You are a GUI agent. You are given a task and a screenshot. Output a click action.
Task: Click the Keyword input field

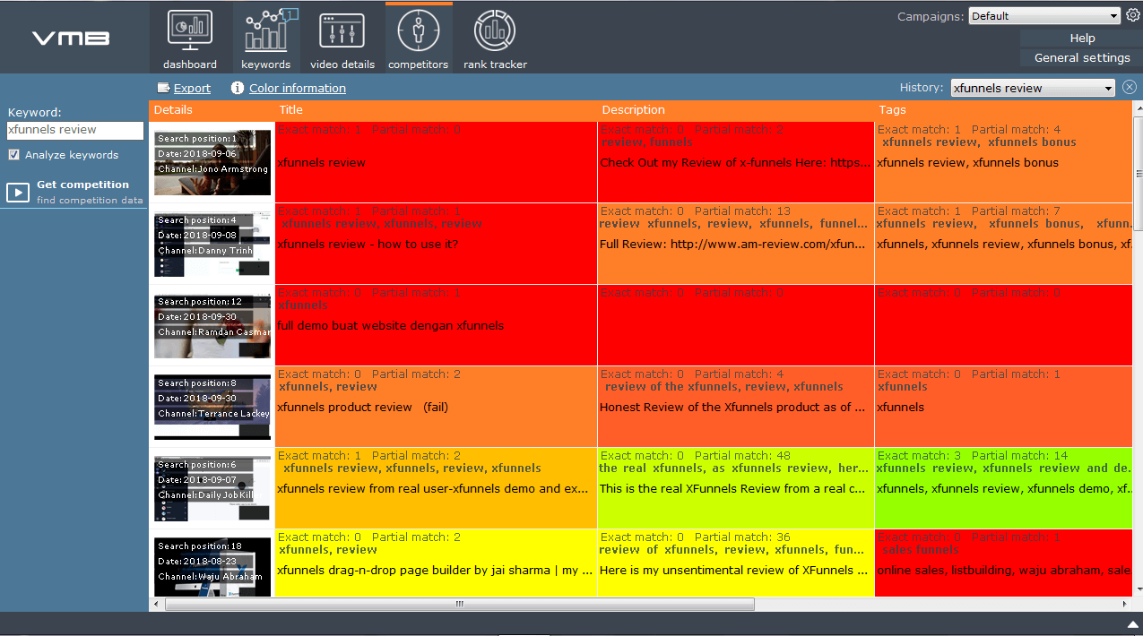(x=74, y=131)
